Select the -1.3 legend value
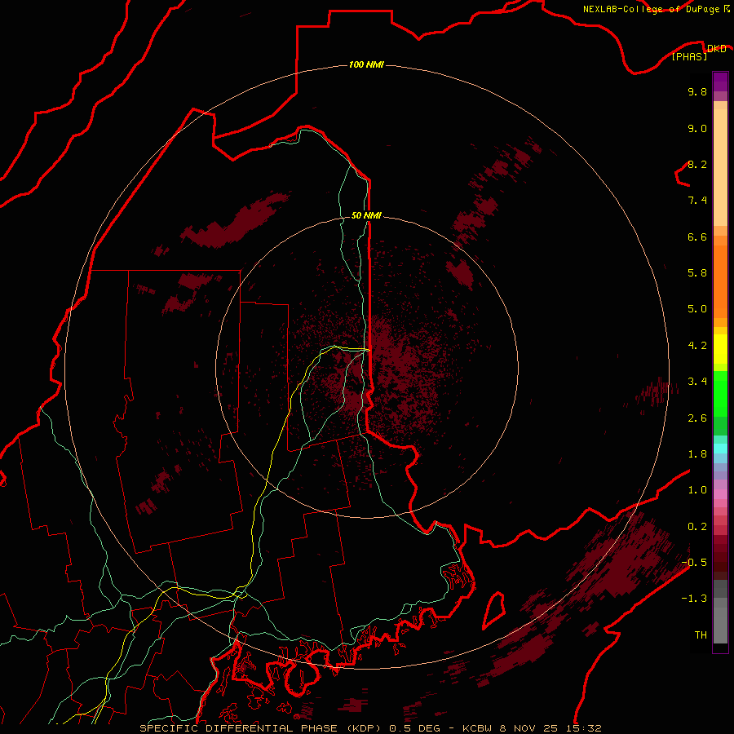This screenshot has height=734, width=734. 694,599
